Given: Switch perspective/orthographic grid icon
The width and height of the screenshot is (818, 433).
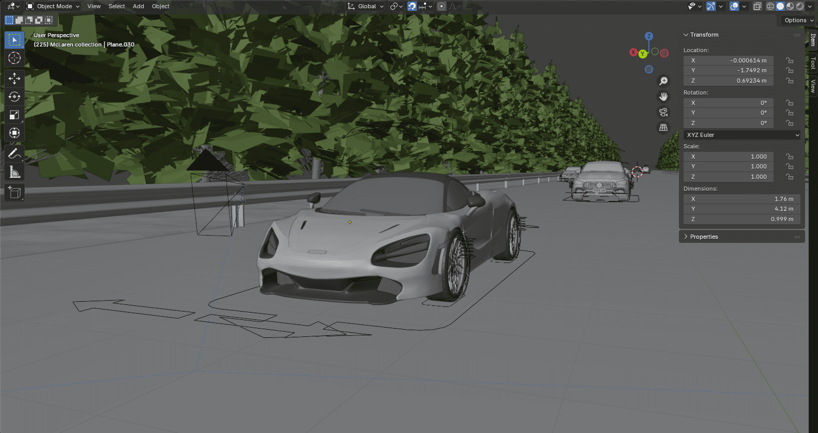Looking at the screenshot, I should tap(663, 128).
